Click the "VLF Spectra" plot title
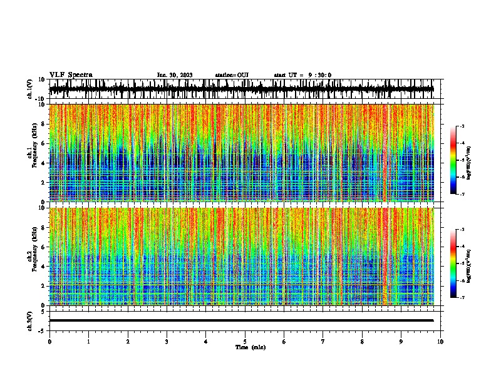 [71, 75]
